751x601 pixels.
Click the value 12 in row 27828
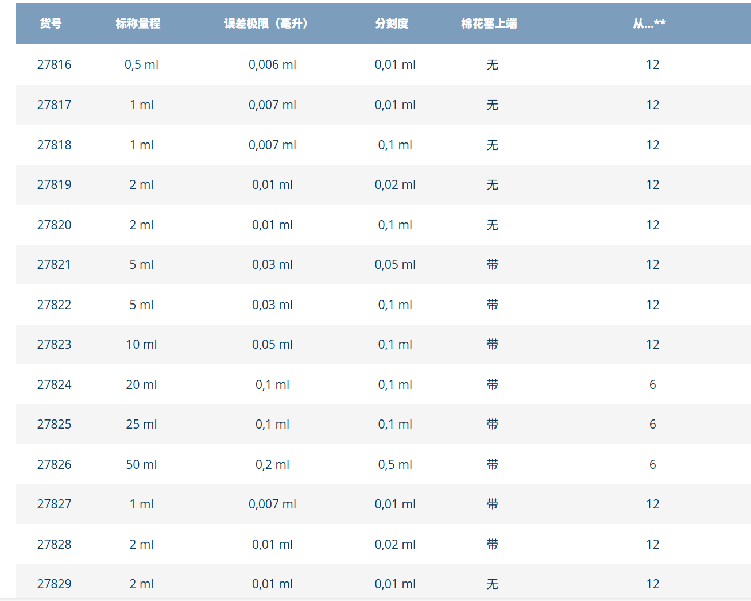click(x=652, y=544)
